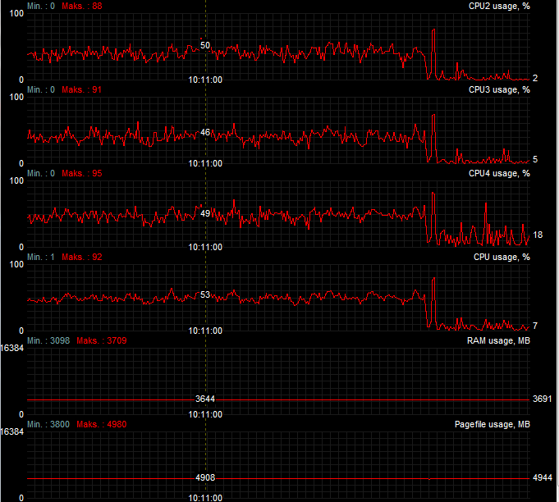The width and height of the screenshot is (559, 502).
Task: Select the "Maks. : 92" label on CPU usage
Action: point(82,258)
